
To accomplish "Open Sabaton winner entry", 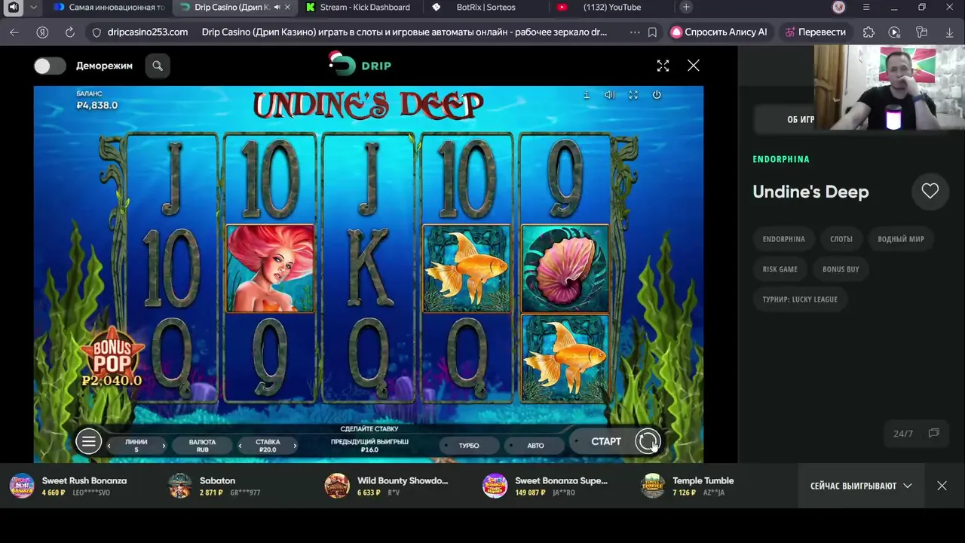I will [216, 486].
